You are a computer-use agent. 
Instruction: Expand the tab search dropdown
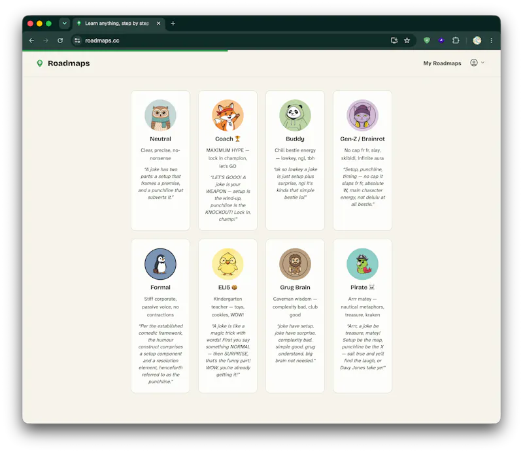click(x=64, y=24)
